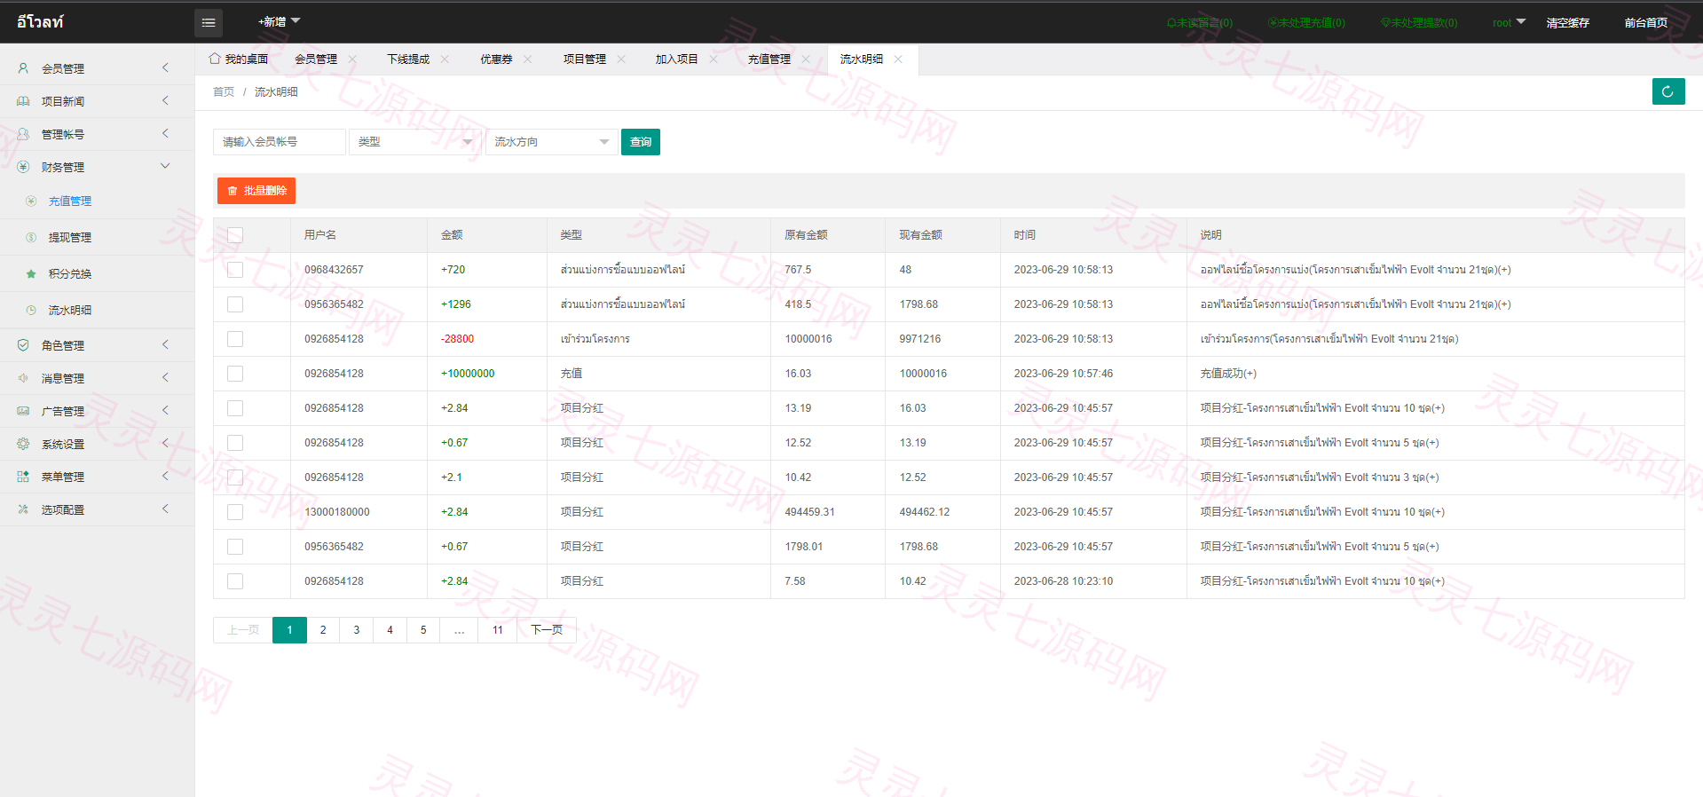The image size is (1703, 797).
Task: Open the root user dropdown
Action: pos(1509,22)
